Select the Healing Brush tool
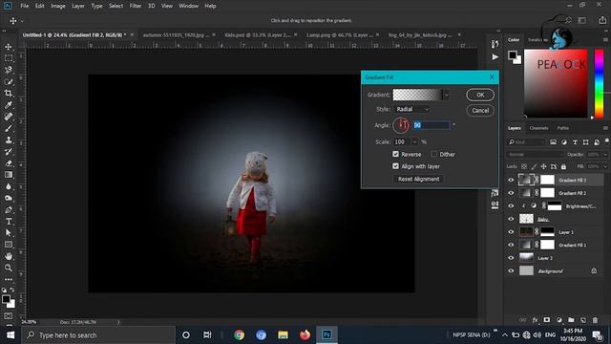The height and width of the screenshot is (344, 611). click(9, 117)
